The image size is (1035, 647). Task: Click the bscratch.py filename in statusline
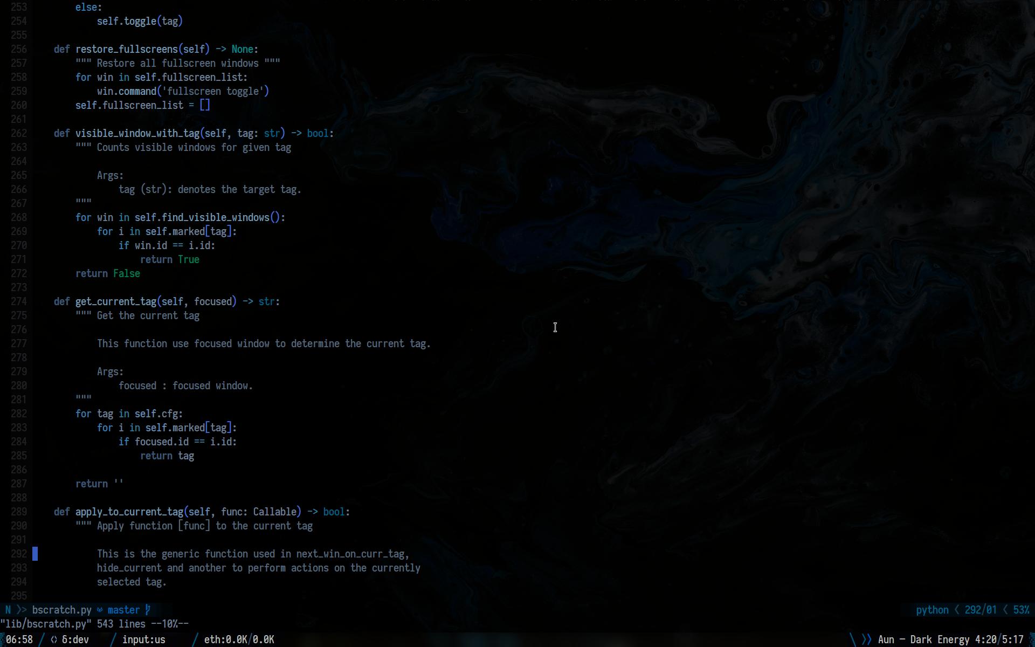(x=62, y=610)
